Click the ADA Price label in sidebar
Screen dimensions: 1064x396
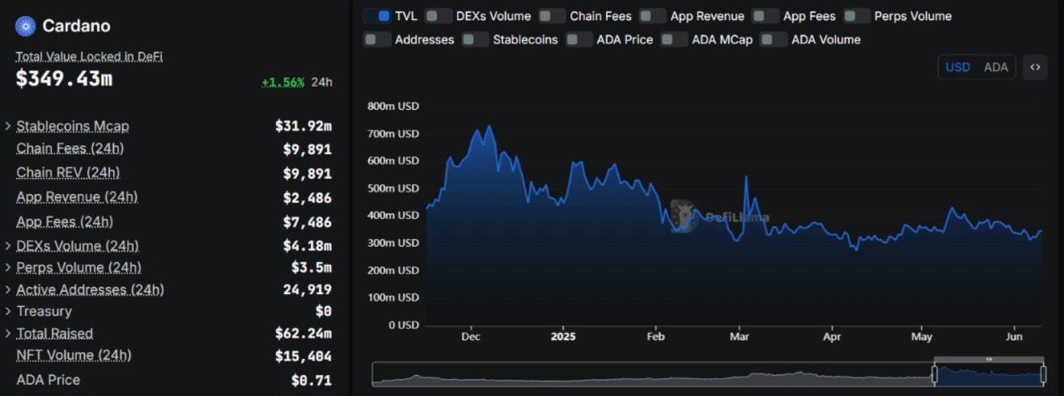(48, 380)
